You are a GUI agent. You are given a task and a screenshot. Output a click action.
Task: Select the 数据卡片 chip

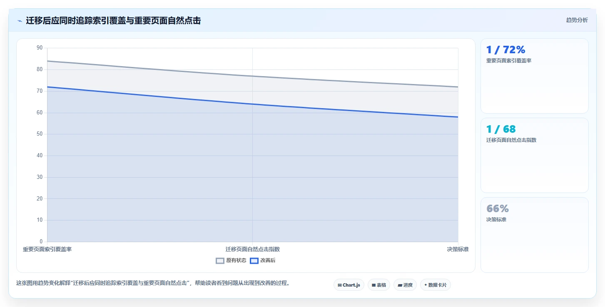pos(435,285)
